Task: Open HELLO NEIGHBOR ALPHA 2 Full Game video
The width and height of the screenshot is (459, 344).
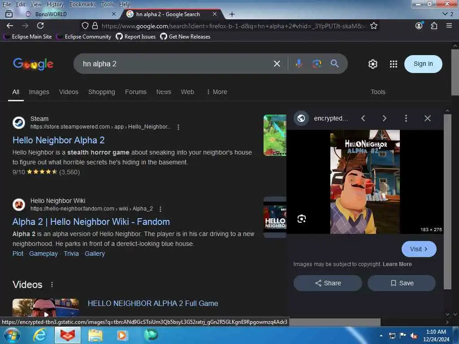Action: coord(153,303)
